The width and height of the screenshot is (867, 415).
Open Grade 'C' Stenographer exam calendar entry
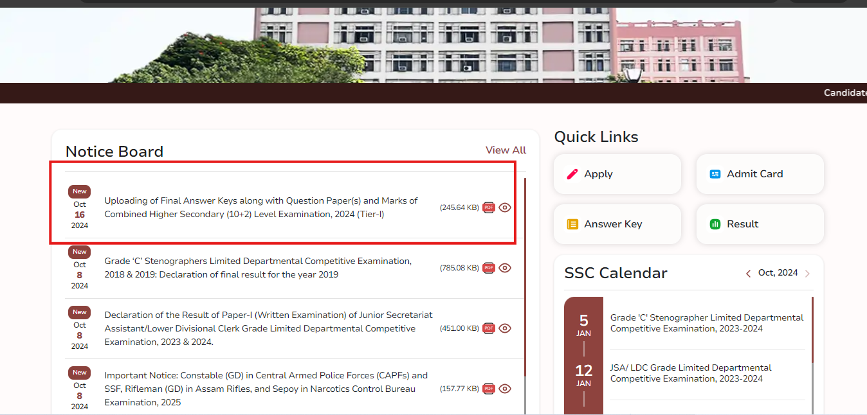(x=707, y=322)
